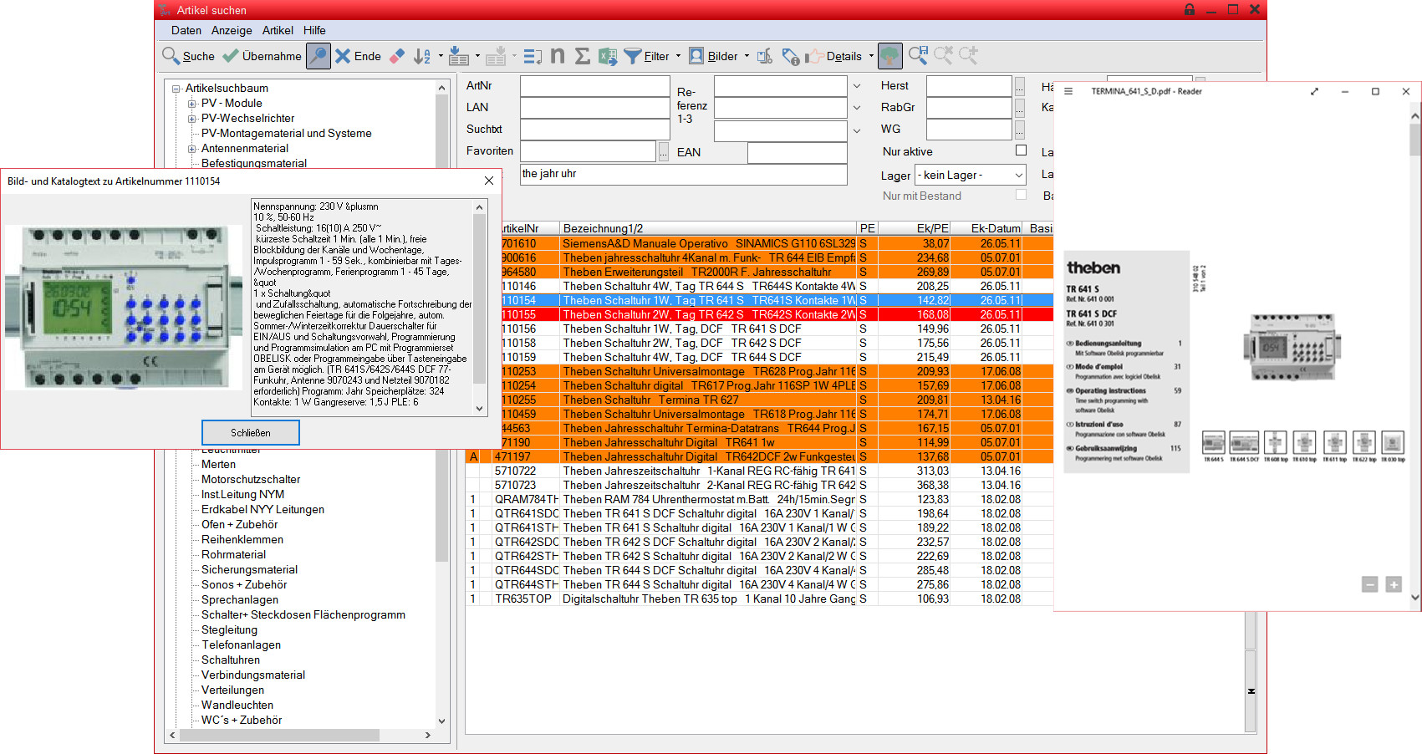This screenshot has height=754, width=1422.
Task: Click the zoom out minus button in Reader
Action: tap(1369, 584)
